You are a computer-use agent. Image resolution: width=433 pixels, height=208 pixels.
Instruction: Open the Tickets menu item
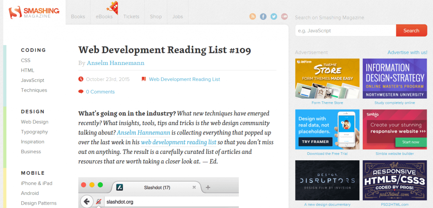pyautogui.click(x=131, y=16)
